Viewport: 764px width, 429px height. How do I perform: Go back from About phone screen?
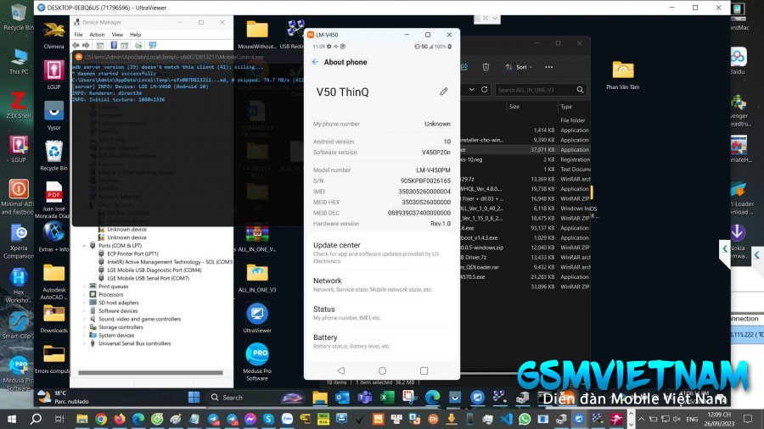tap(315, 62)
